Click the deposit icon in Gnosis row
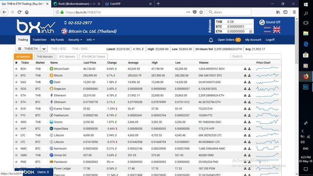This screenshot has height=176, width=313. [245, 122]
